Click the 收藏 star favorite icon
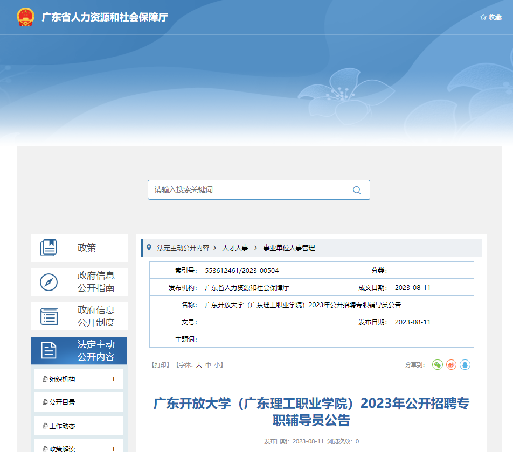 [x=483, y=17]
